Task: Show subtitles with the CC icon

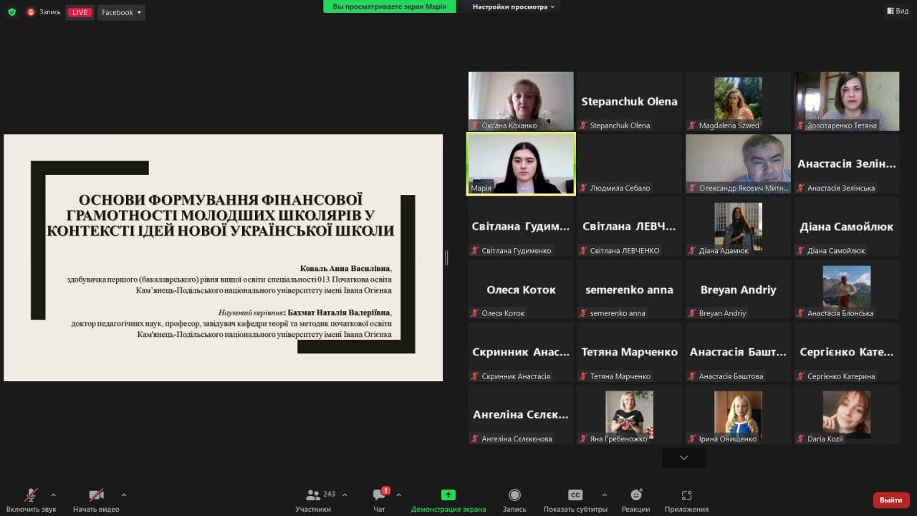Action: click(575, 495)
